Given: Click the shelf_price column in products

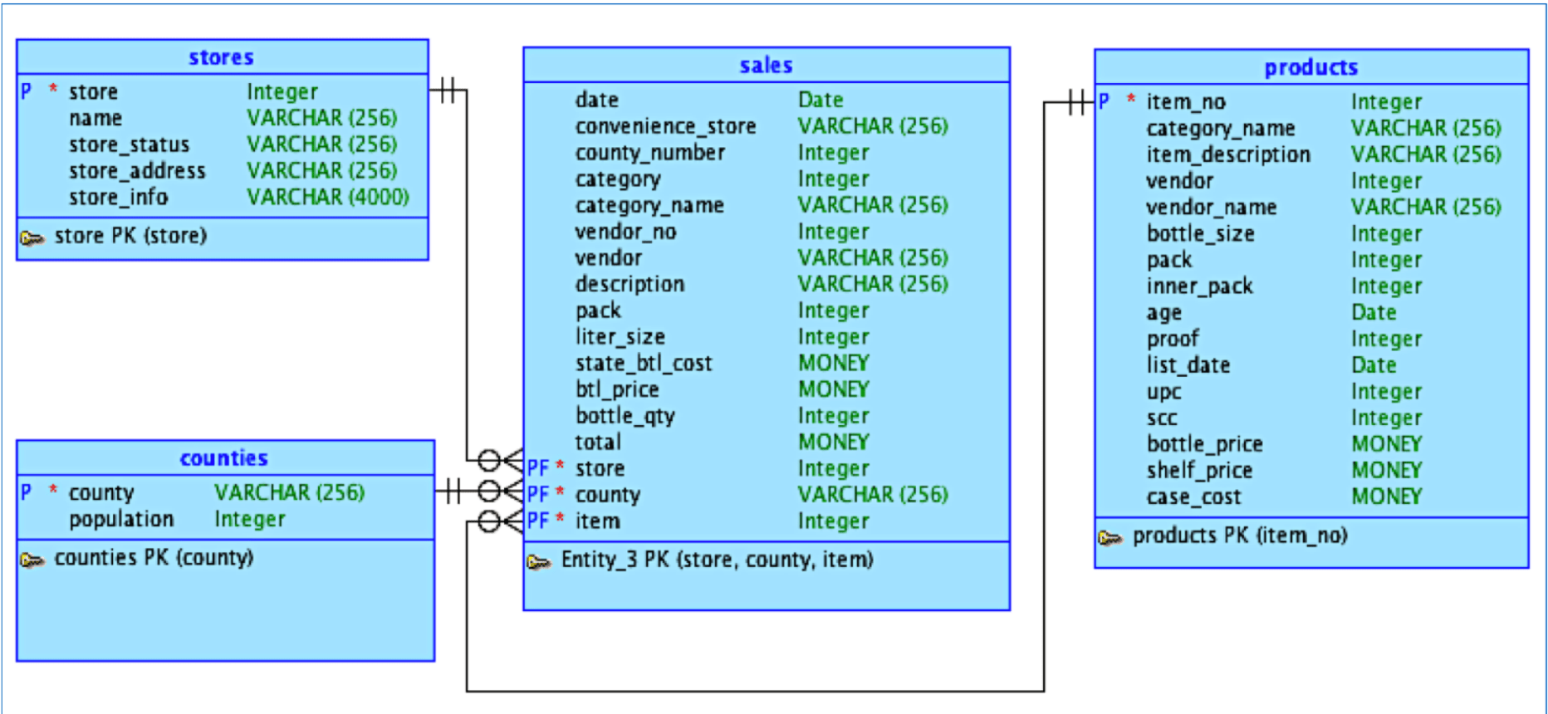Looking at the screenshot, I should click(x=1199, y=471).
